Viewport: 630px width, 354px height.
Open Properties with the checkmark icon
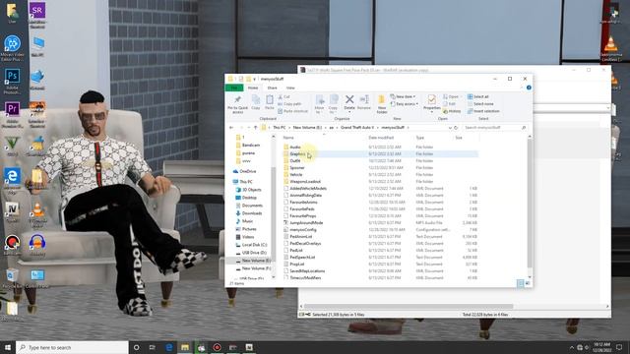432,99
